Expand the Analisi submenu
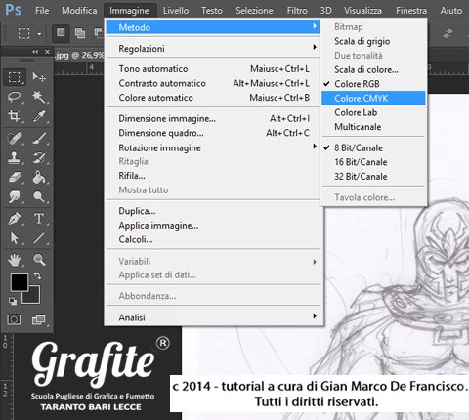 (x=213, y=317)
